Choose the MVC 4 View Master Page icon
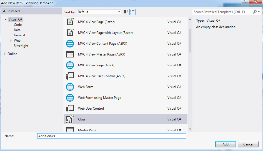This screenshot has height=151, width=263. [x=70, y=54]
